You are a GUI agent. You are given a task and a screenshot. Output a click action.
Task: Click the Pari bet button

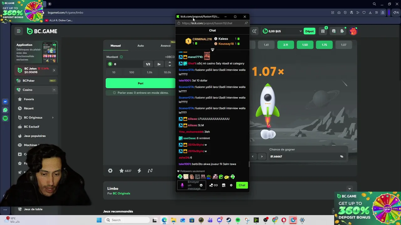140,83
